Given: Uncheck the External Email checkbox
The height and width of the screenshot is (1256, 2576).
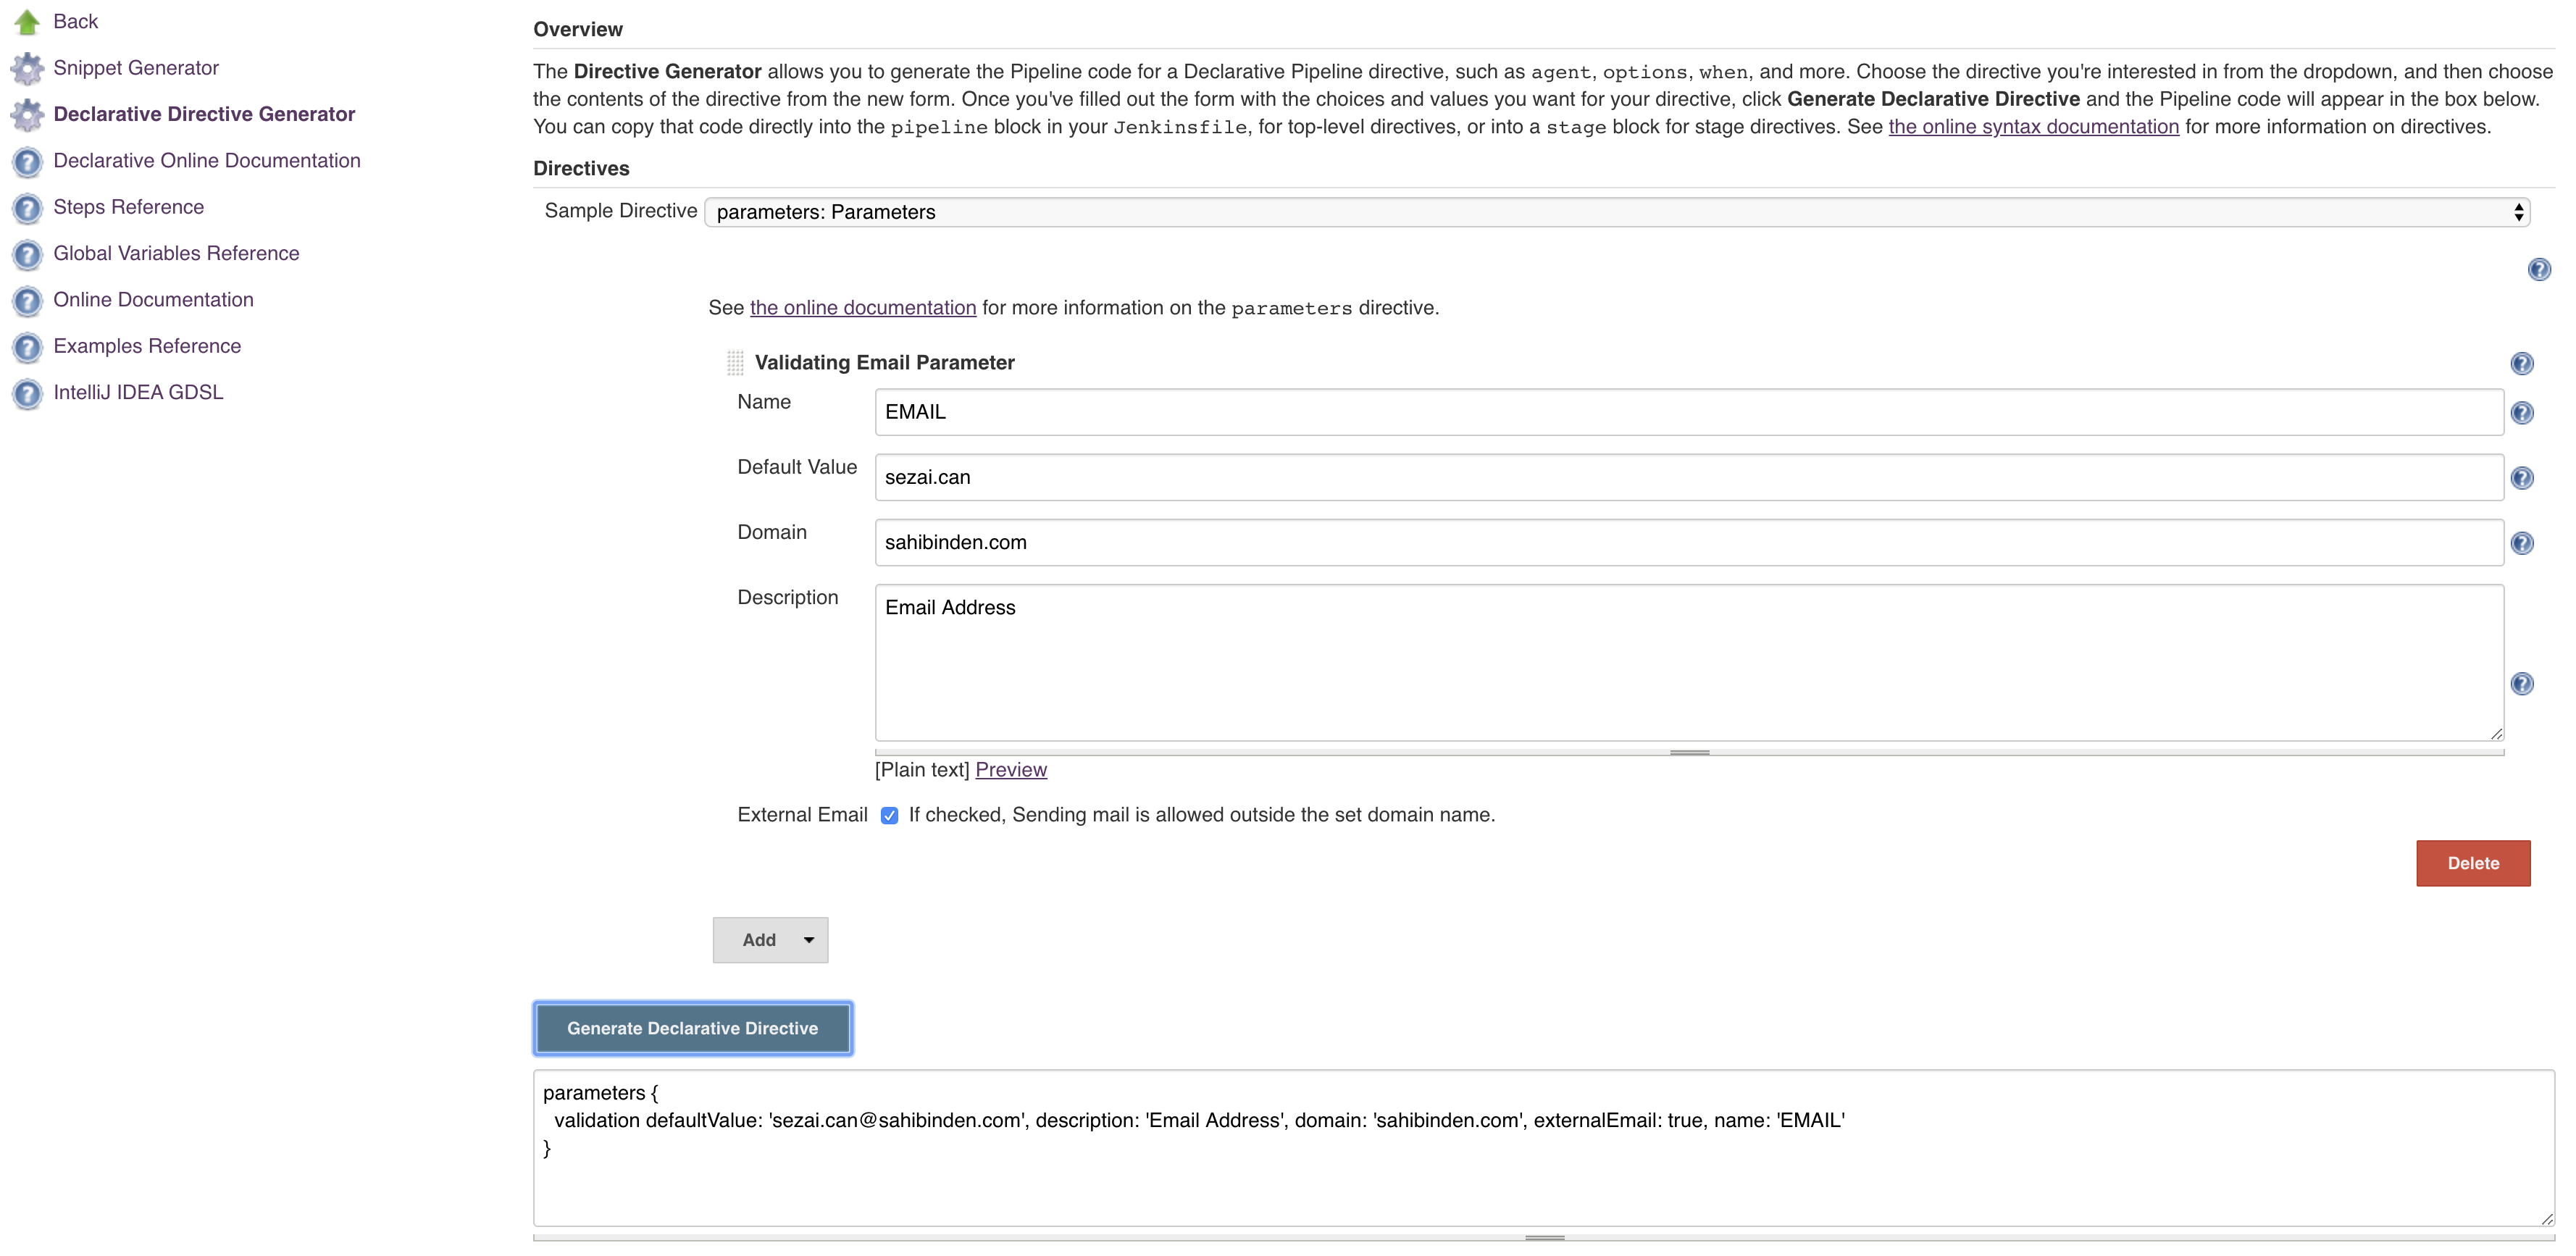Looking at the screenshot, I should point(889,815).
